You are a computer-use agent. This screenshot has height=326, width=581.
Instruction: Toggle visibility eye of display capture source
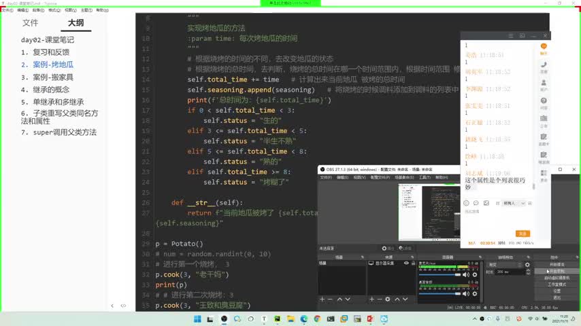tap(406, 263)
